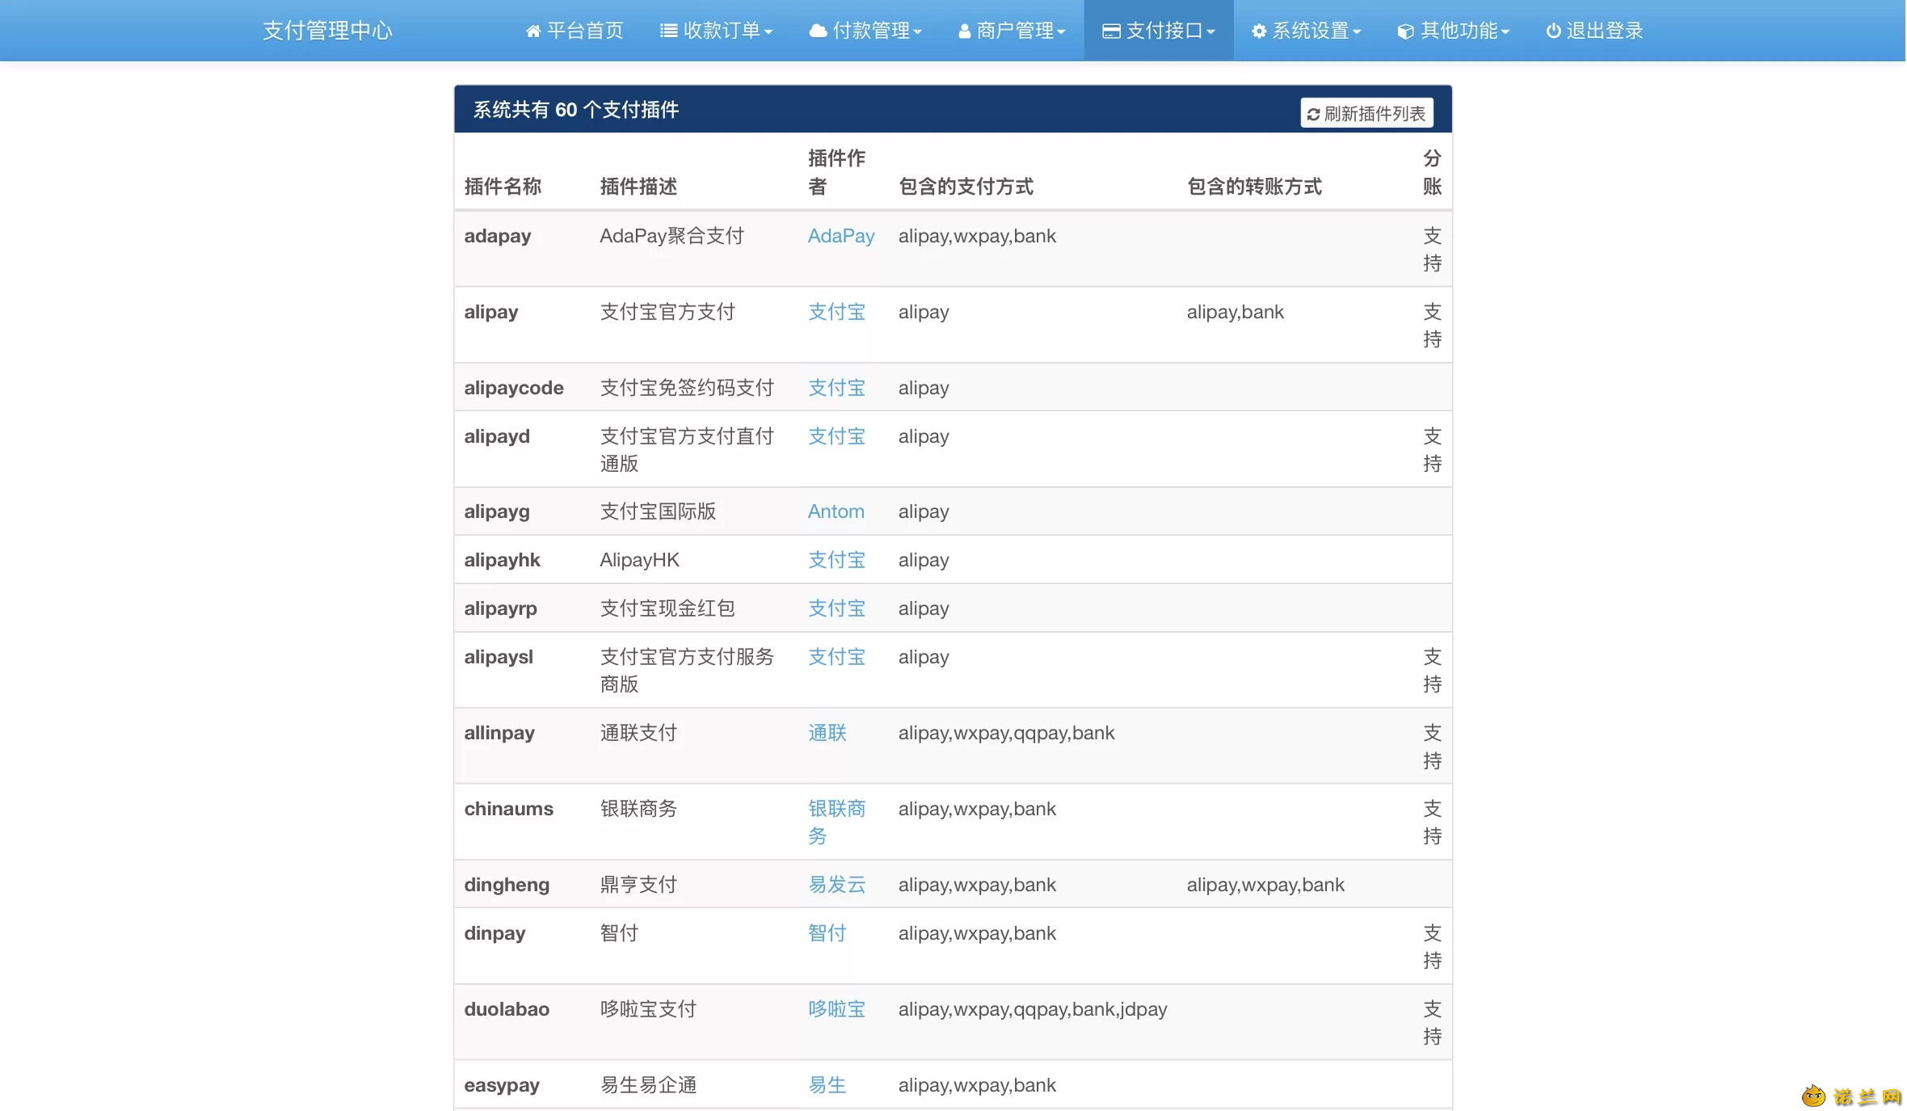Select the adapay plugin name

coord(498,236)
